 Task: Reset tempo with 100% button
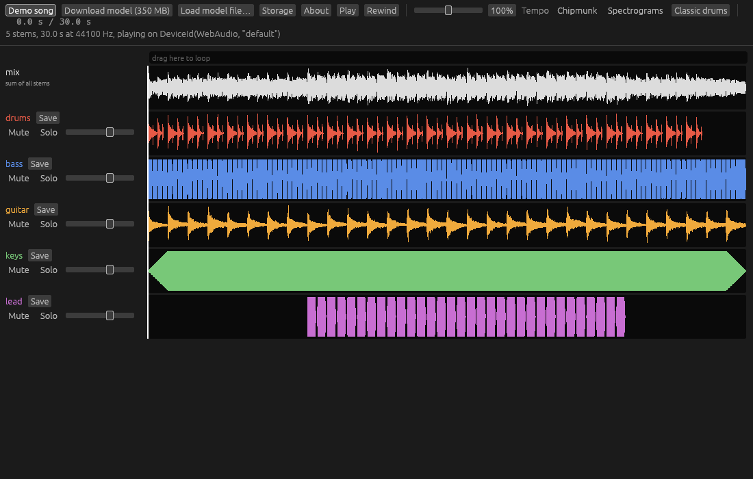point(502,10)
